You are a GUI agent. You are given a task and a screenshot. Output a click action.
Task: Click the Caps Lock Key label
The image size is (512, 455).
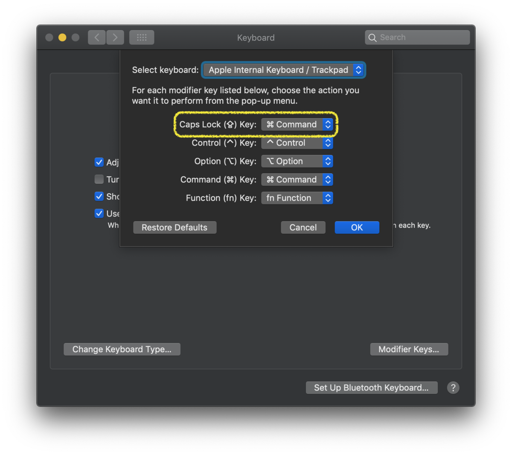(218, 124)
